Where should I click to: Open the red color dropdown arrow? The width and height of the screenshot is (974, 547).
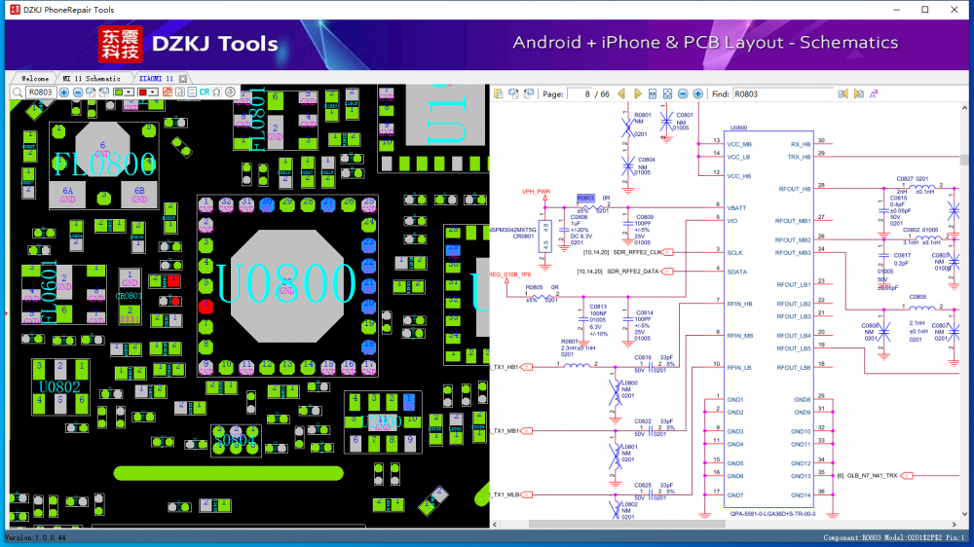click(x=155, y=92)
